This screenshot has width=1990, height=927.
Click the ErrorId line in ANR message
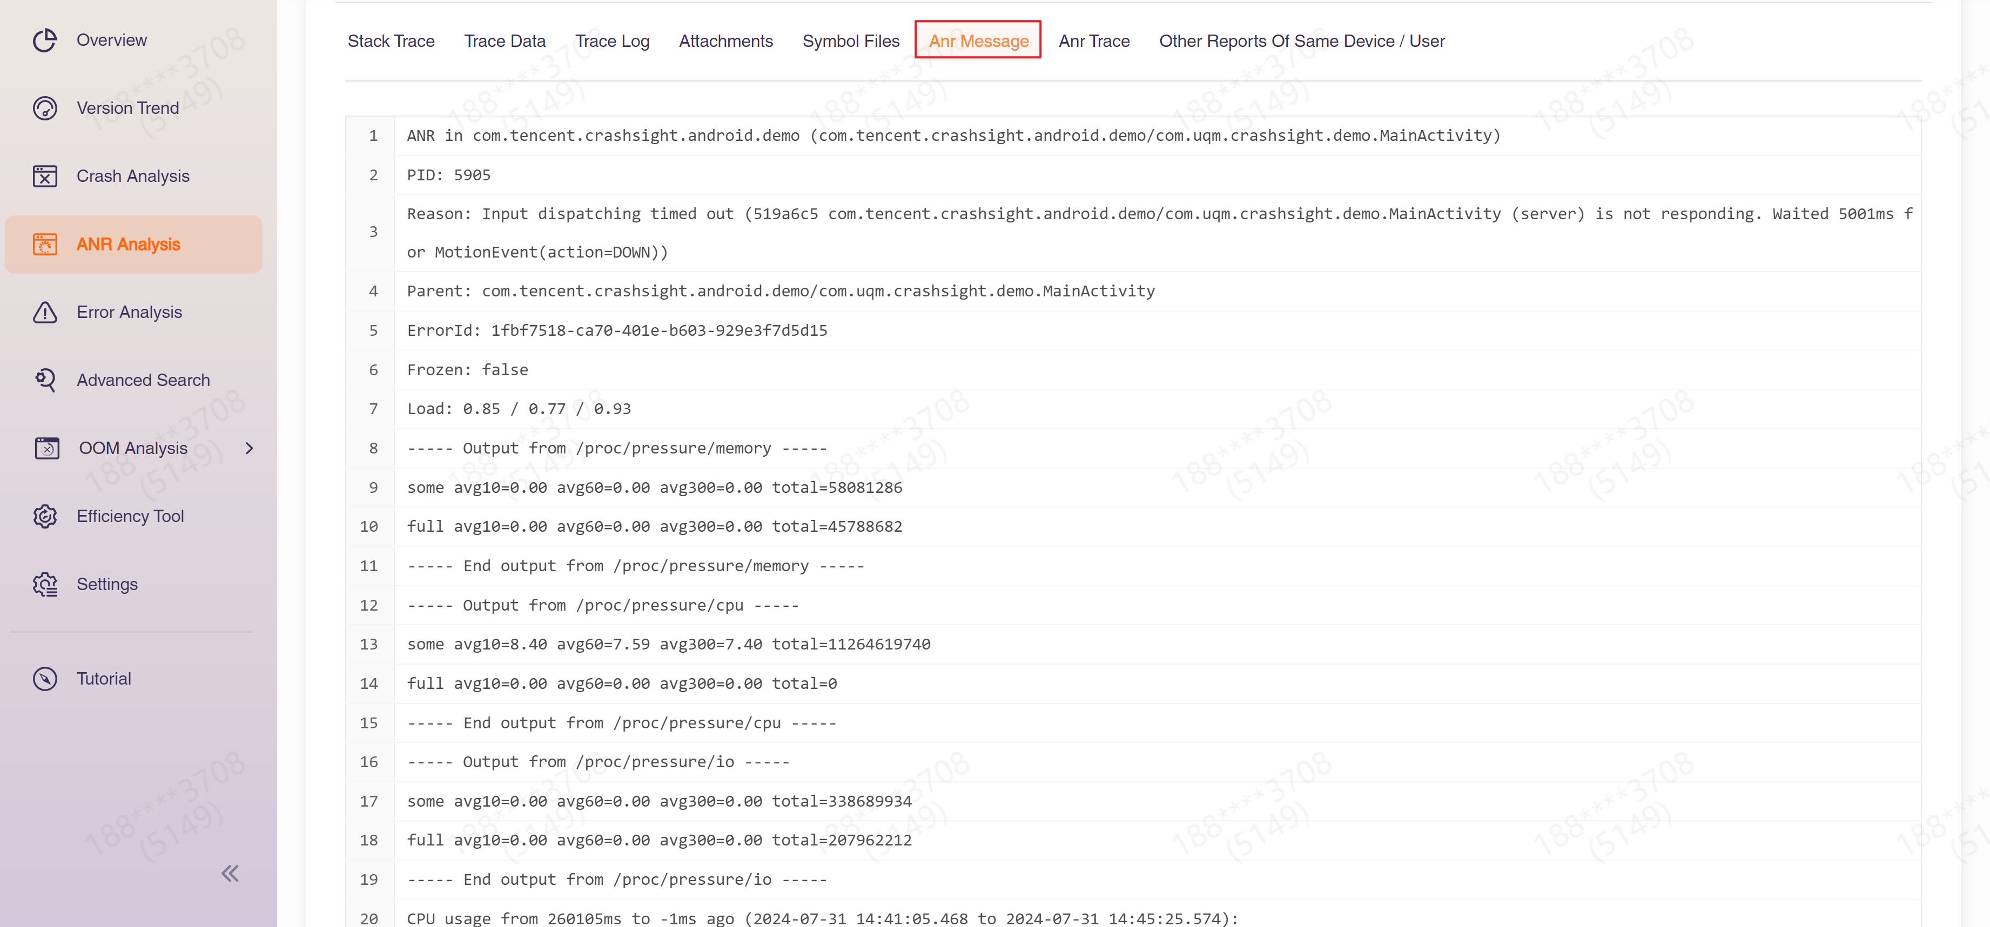(x=616, y=330)
